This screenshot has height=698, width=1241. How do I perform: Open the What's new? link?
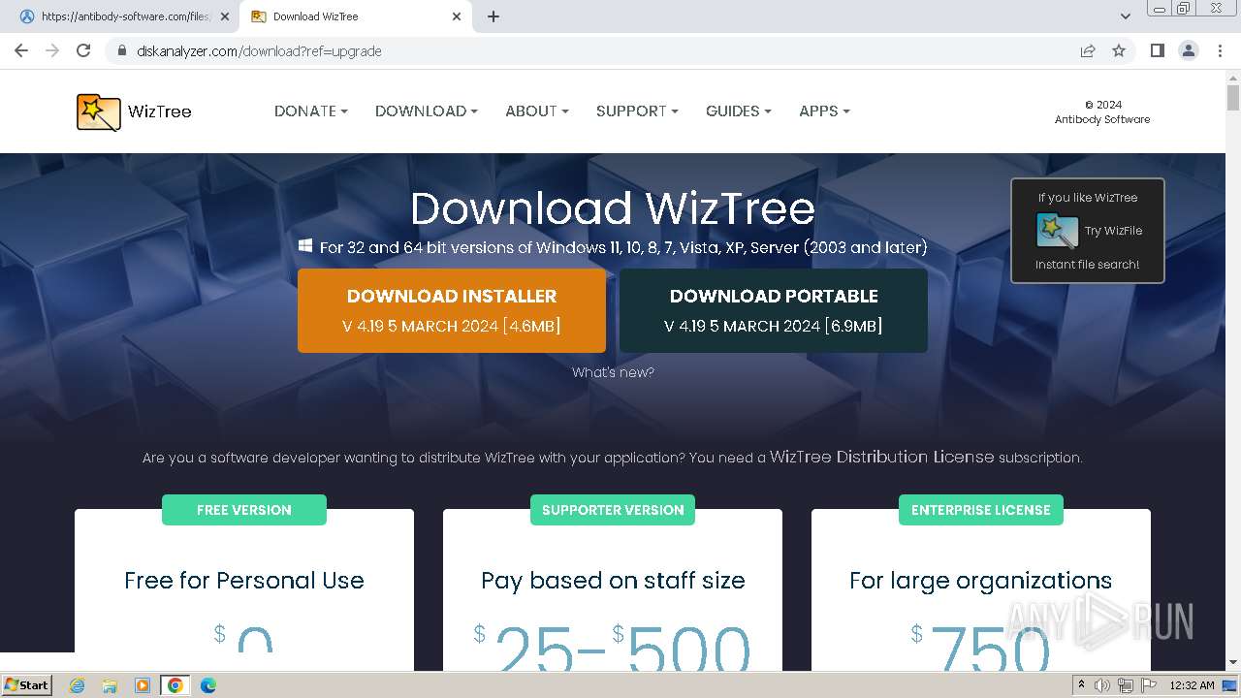coord(613,372)
